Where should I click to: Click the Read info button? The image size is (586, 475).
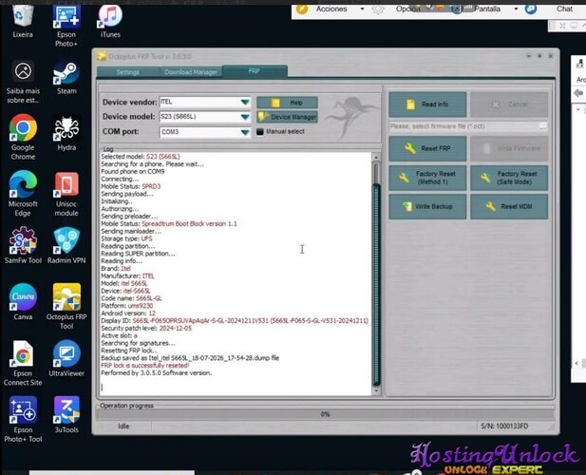point(427,104)
